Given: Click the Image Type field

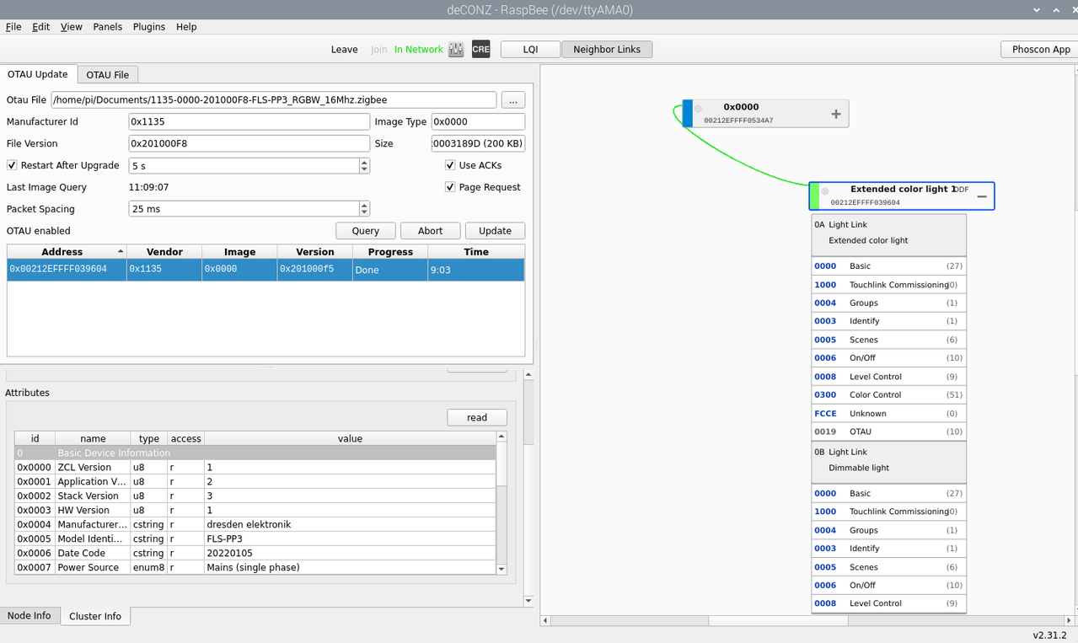Looking at the screenshot, I should click(478, 121).
